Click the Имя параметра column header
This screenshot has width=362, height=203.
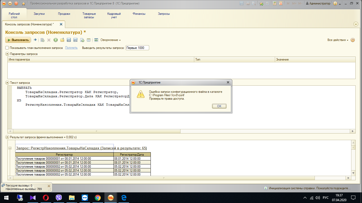pyautogui.click(x=101, y=59)
